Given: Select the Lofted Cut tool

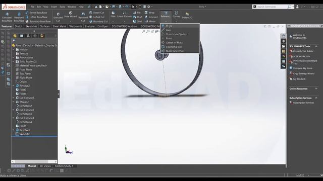Looking at the screenshot, I should [x=97, y=17].
